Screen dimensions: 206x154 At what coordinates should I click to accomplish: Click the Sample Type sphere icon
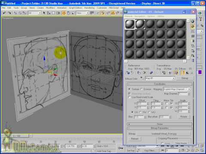[x=193, y=21]
